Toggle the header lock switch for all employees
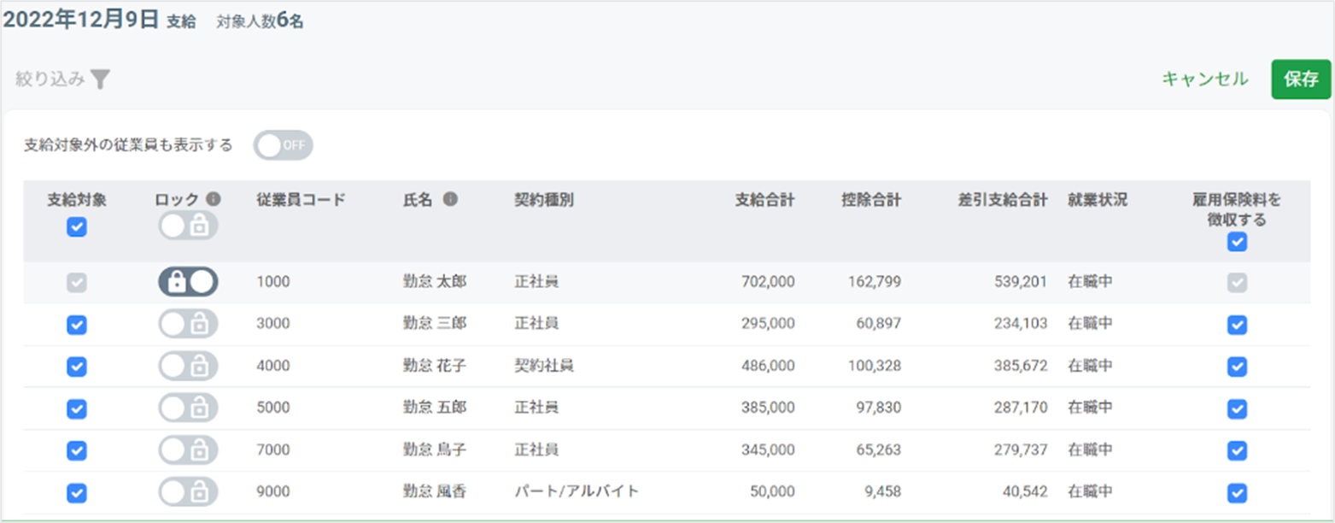This screenshot has width=1335, height=523. [188, 226]
